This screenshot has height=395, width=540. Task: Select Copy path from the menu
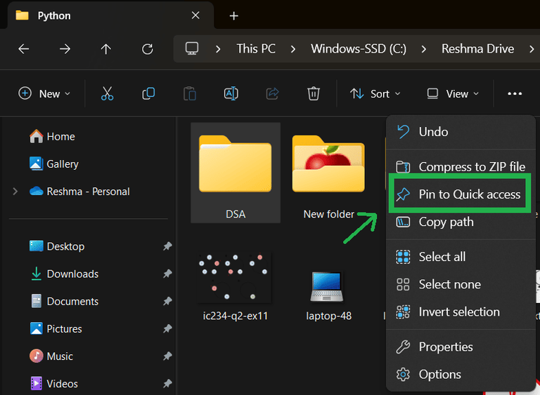coord(446,222)
